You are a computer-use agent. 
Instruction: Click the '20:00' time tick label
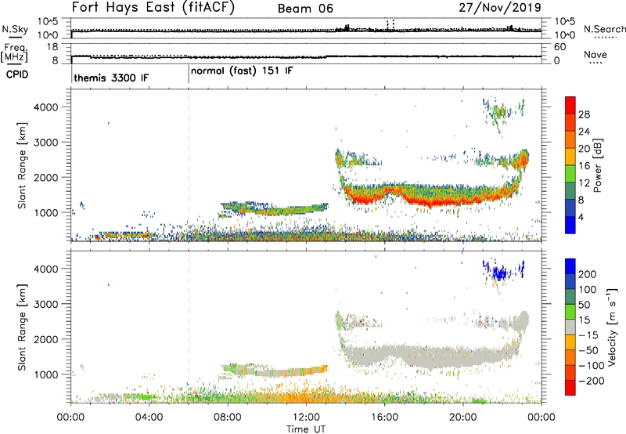point(462,418)
